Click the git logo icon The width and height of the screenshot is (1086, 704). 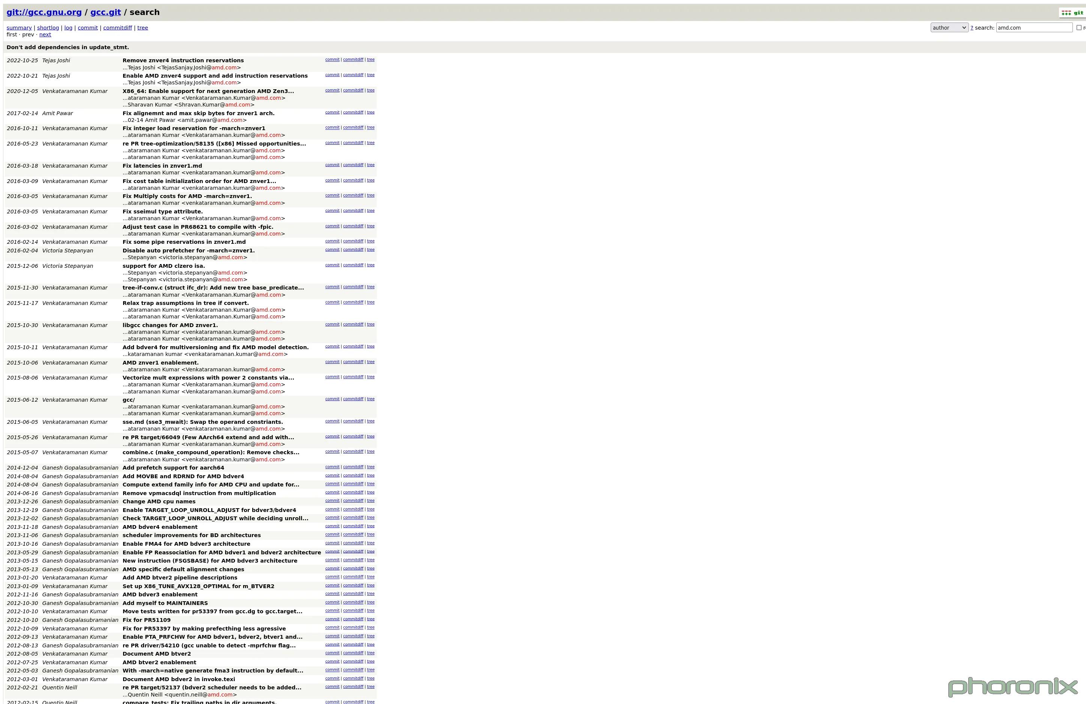pos(1072,13)
